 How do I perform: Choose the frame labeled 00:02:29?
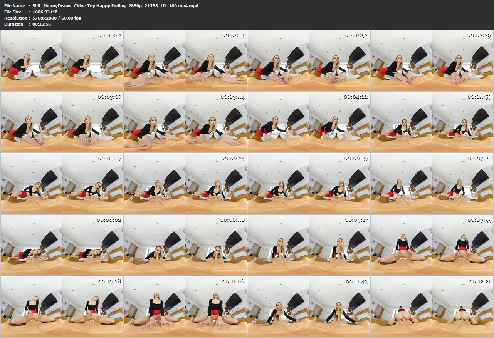432,60
